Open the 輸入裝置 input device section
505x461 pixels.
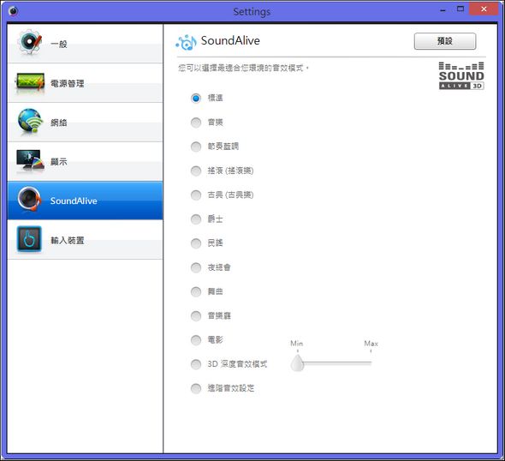[85, 240]
